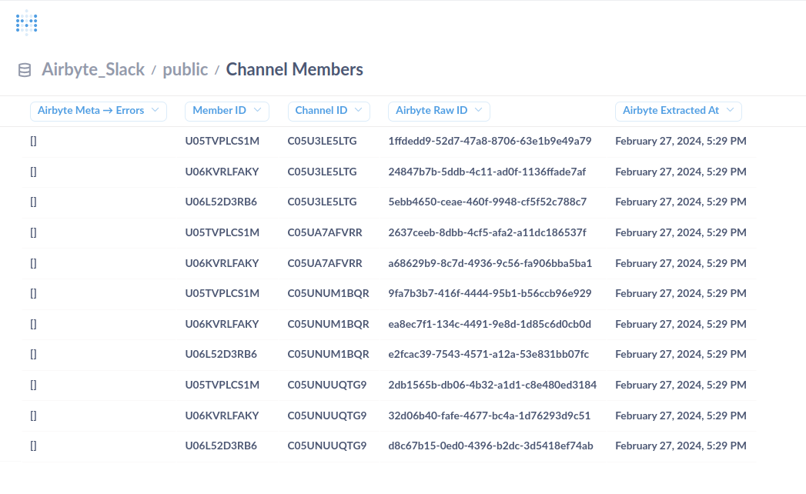This screenshot has height=494, width=806.
Task: Click Channel ID in the 32d06b40 row
Action: pyautogui.click(x=327, y=416)
